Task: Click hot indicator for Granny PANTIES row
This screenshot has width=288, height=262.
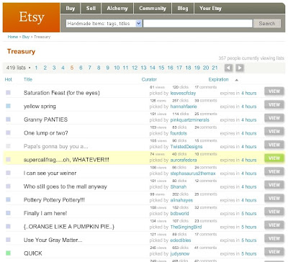Action: 8,119
